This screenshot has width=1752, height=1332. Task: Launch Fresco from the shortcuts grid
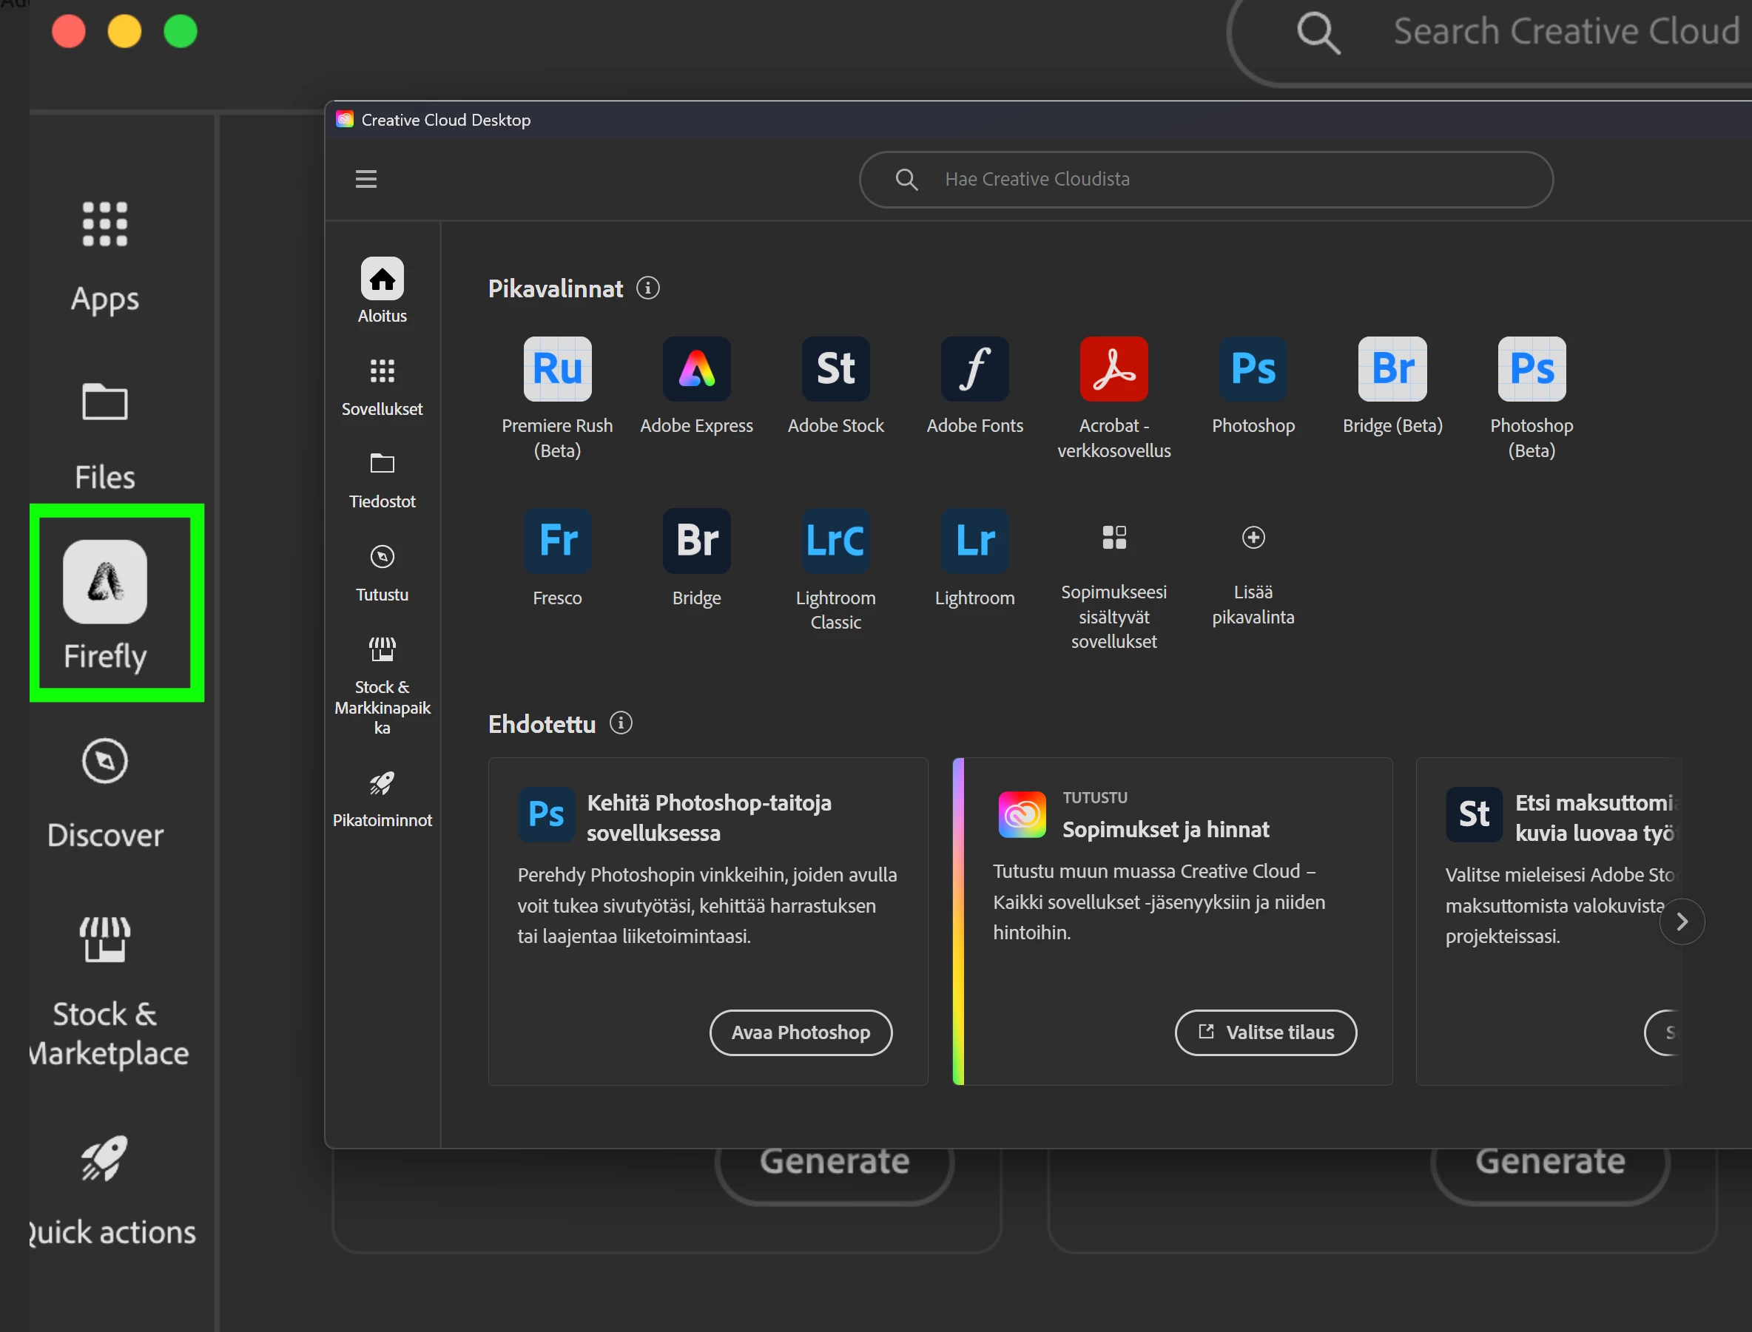[x=557, y=541]
